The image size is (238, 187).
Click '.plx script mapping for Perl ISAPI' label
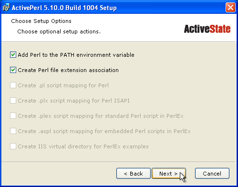click(x=73, y=101)
